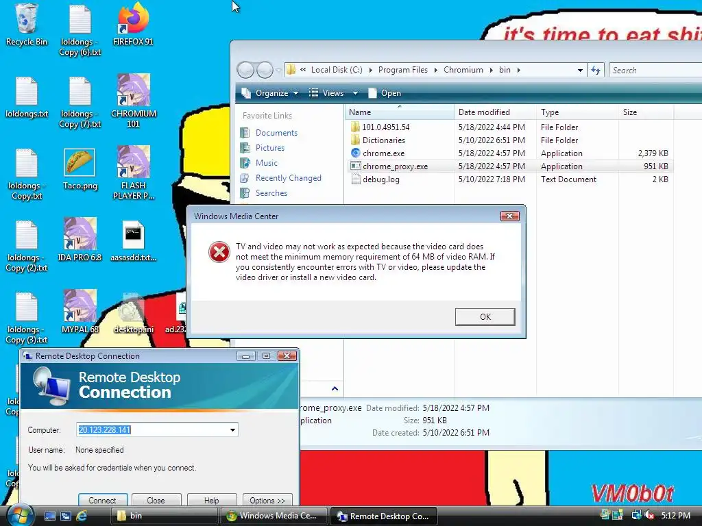
Task: Expand the Folders pane chevron
Action: 335,388
